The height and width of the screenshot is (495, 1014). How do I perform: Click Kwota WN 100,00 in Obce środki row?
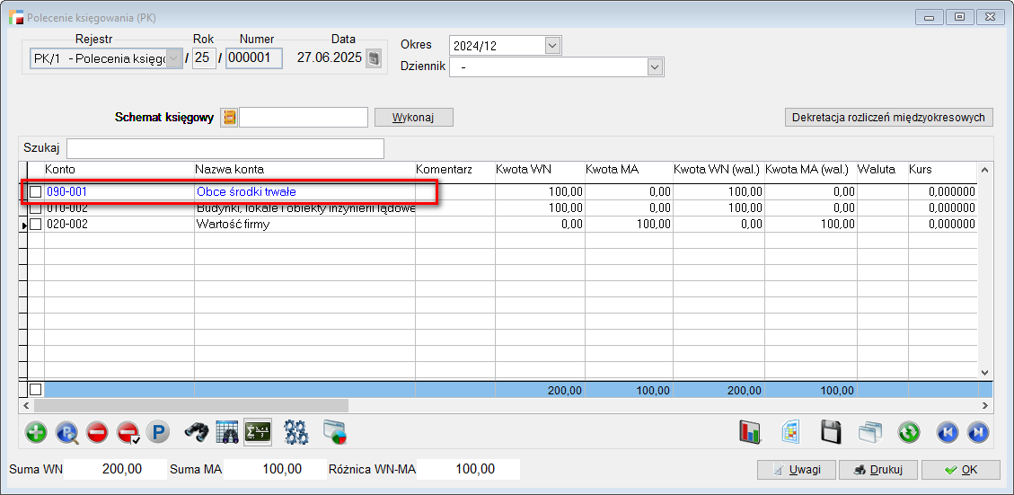point(540,192)
